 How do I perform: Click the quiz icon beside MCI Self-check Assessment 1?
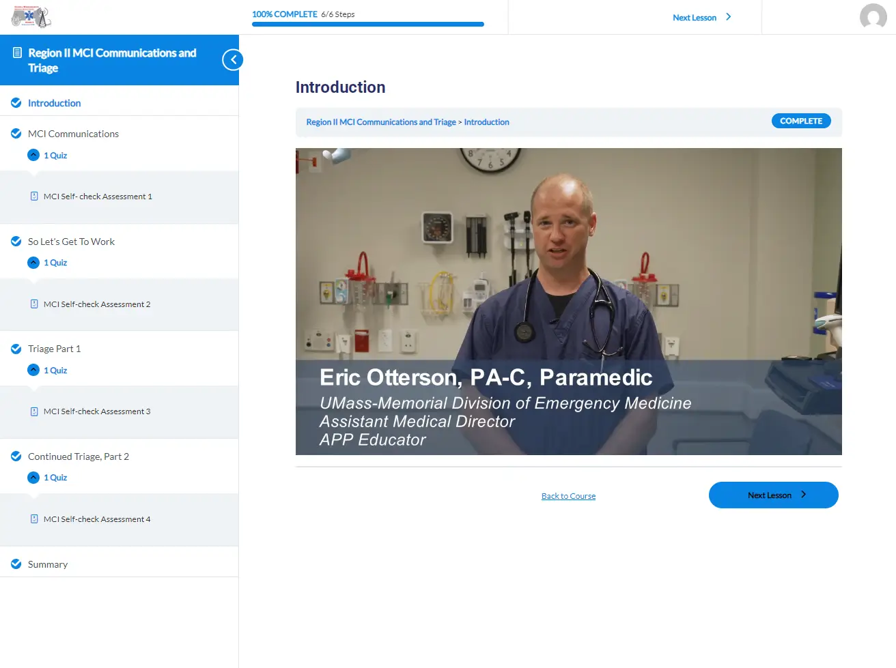pyautogui.click(x=34, y=197)
